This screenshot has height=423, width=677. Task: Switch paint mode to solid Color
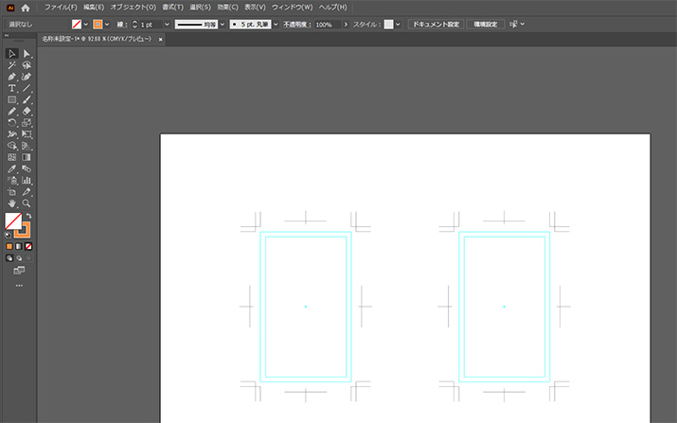pyautogui.click(x=9, y=246)
